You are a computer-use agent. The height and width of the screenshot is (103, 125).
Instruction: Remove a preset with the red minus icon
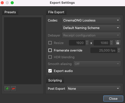point(13,89)
